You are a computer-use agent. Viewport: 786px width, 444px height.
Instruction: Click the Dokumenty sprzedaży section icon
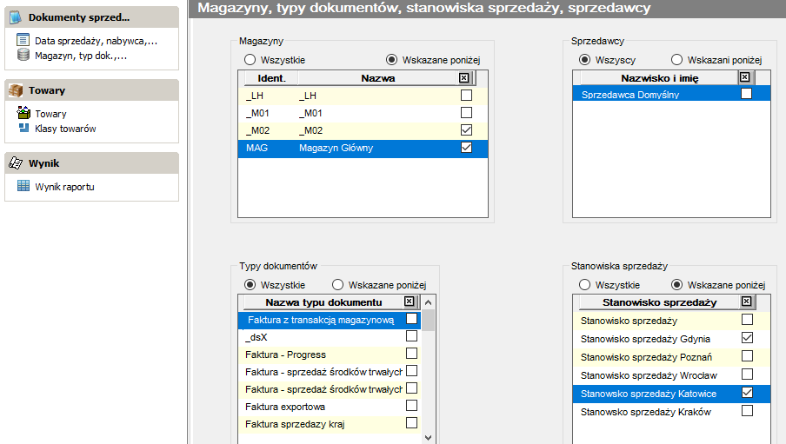pos(16,17)
